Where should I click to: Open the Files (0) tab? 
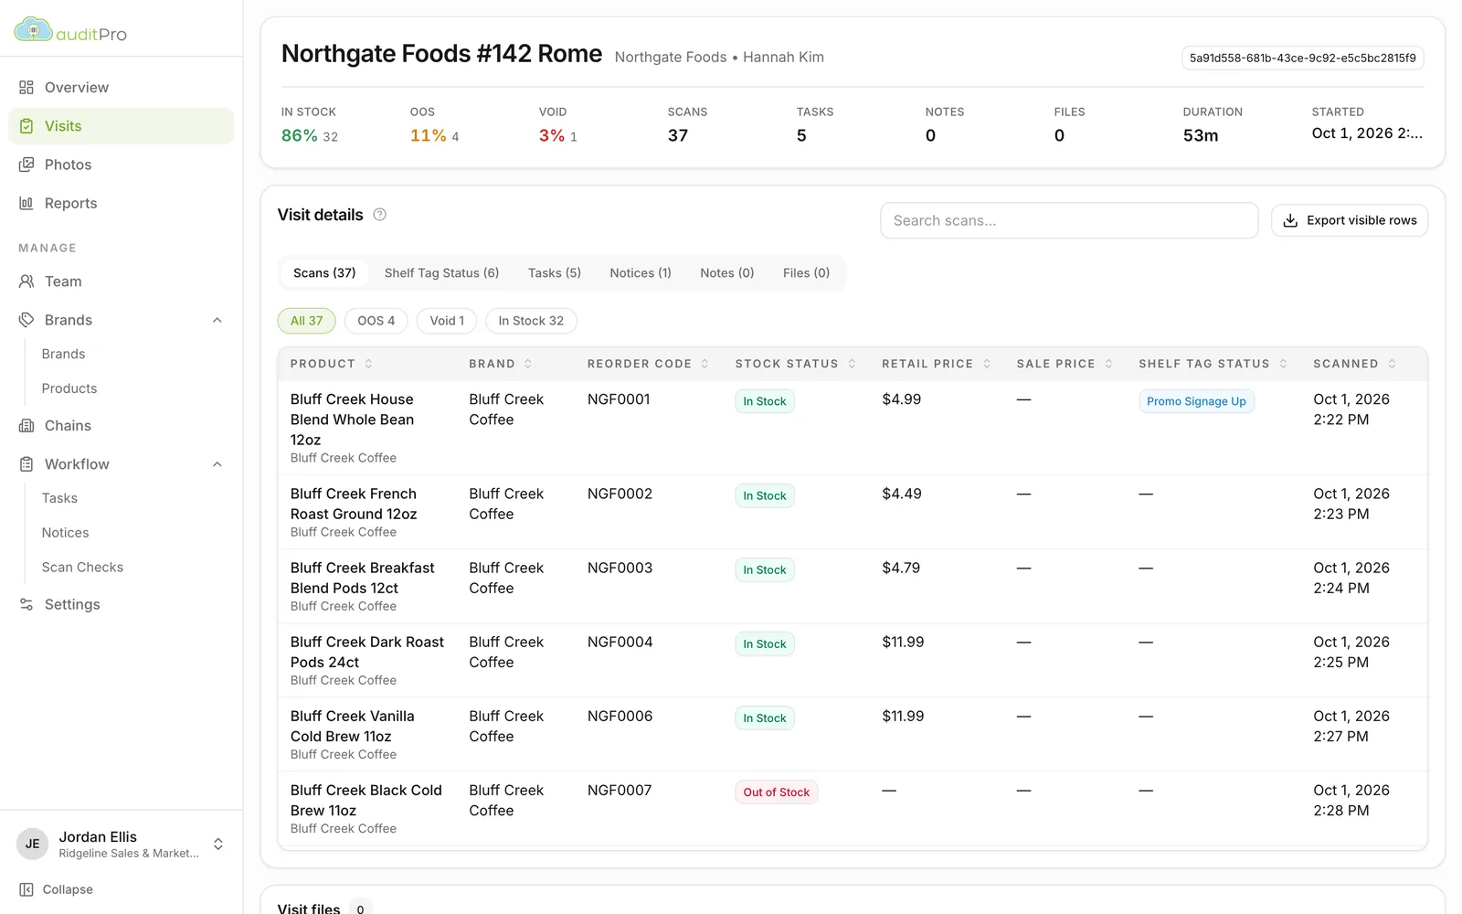click(x=806, y=273)
